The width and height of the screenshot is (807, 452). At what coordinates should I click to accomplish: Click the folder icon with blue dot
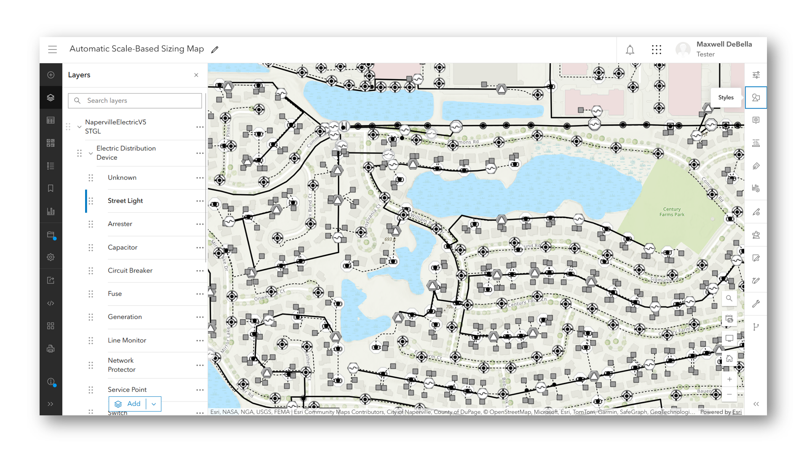pyautogui.click(x=51, y=235)
